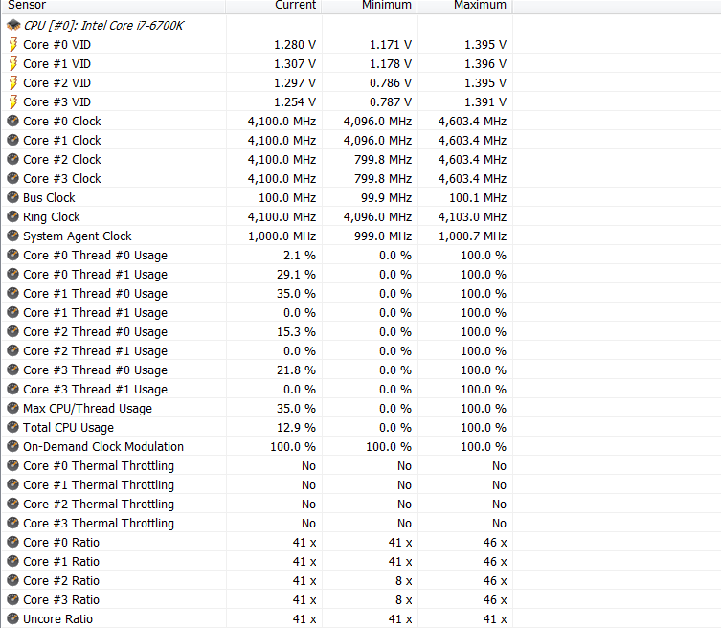Click the clock icon for Core #2 Clock
This screenshot has width=721, height=628.
(12, 159)
